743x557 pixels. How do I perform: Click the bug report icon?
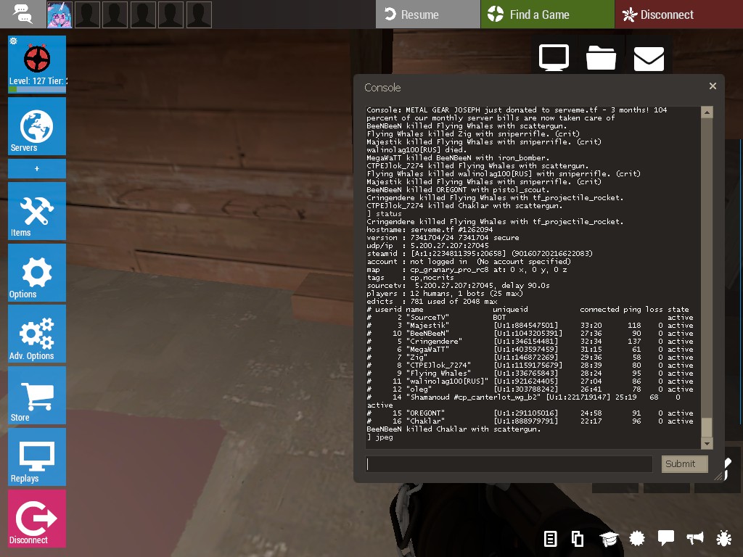click(x=723, y=538)
